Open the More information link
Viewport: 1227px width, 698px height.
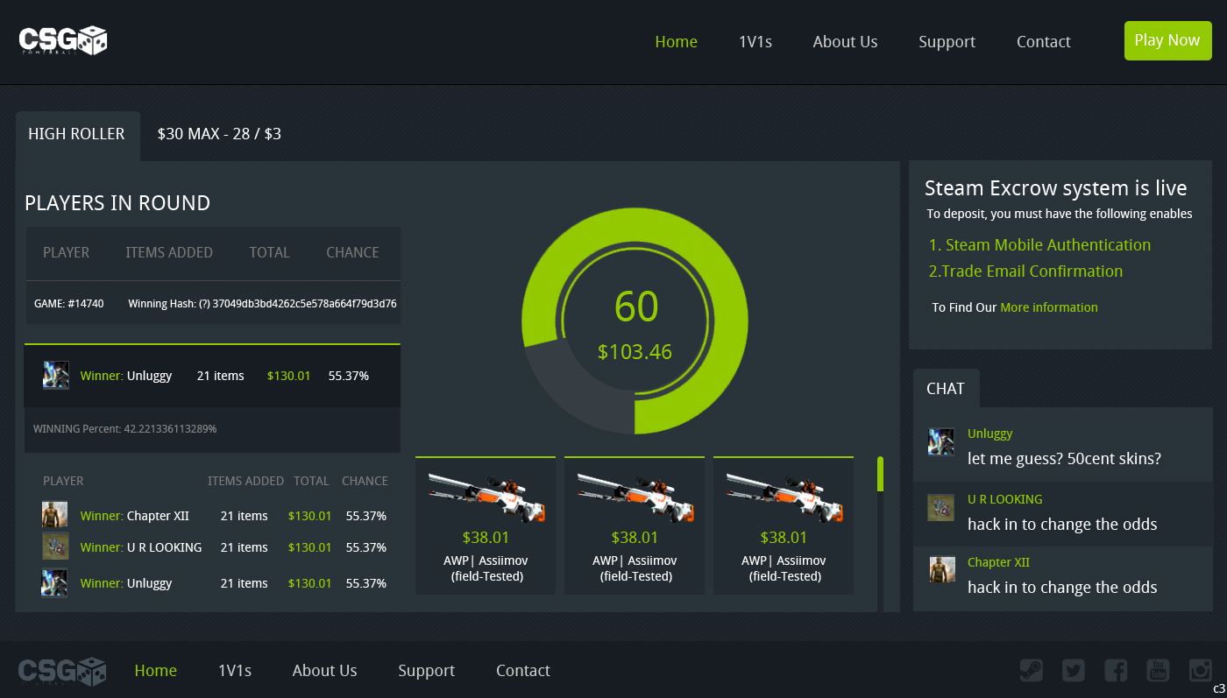pyautogui.click(x=1049, y=307)
